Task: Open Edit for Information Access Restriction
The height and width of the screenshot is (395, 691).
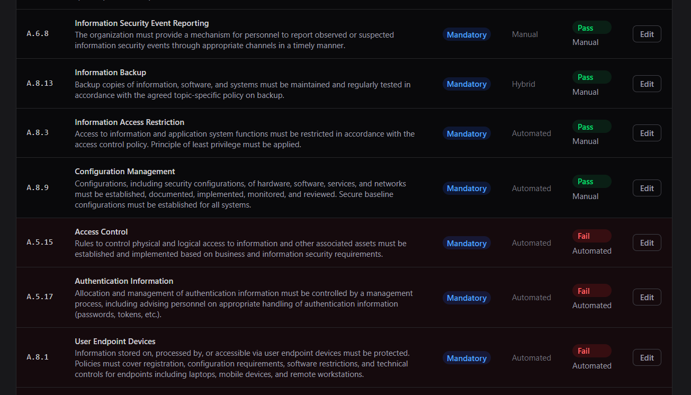Action: coord(647,133)
